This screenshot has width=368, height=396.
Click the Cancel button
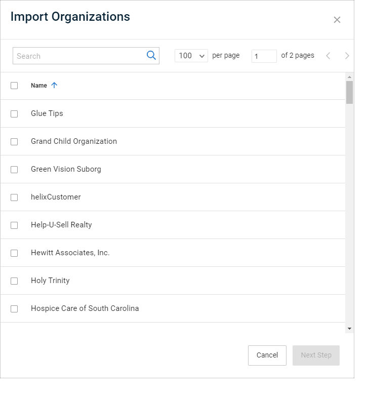(x=267, y=355)
